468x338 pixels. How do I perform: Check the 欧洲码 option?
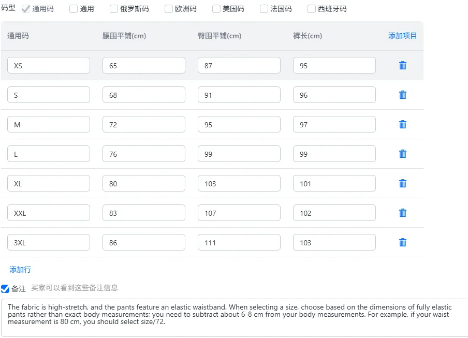[x=169, y=9]
